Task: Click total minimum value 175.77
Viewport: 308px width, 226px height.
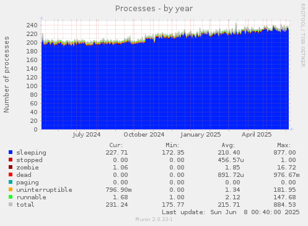Action: tap(173, 205)
